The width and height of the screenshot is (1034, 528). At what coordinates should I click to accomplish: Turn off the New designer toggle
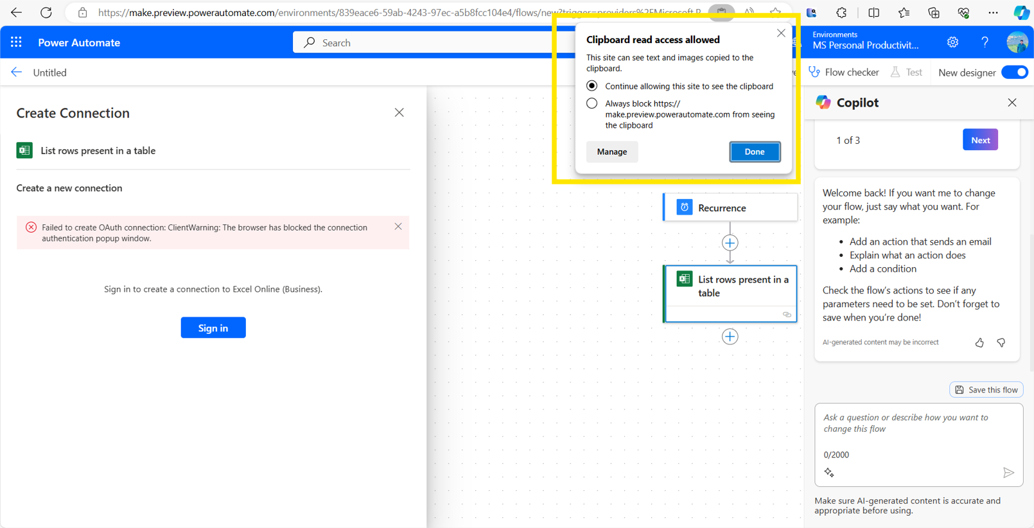[1014, 73]
